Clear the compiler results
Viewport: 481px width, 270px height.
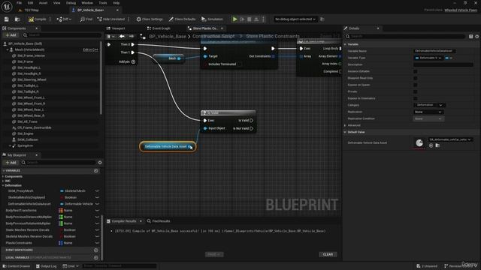click(x=328, y=255)
